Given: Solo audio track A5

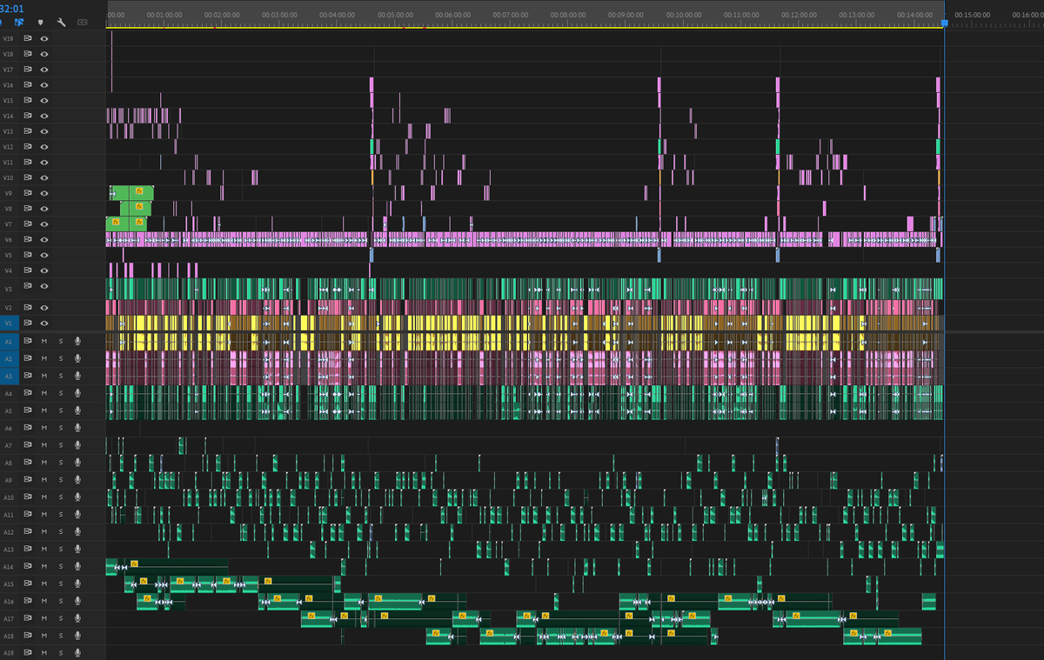Looking at the screenshot, I should coord(61,410).
